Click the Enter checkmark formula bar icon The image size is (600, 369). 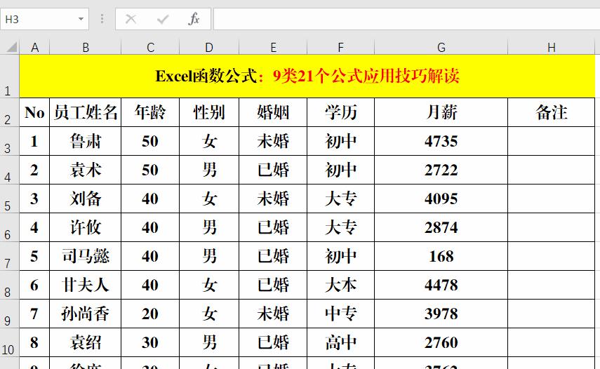[163, 19]
